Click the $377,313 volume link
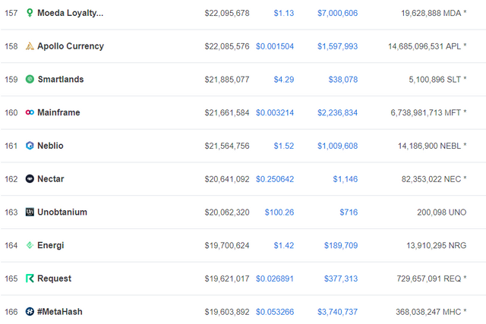The width and height of the screenshot is (486, 324). pyautogui.click(x=341, y=278)
